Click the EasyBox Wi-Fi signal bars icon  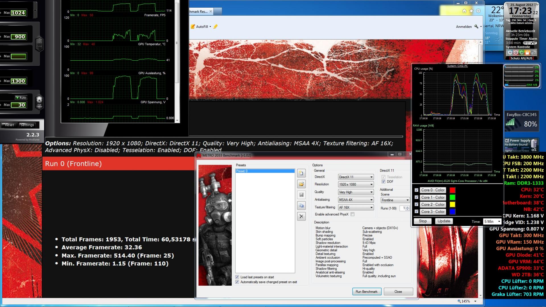tap(510, 122)
